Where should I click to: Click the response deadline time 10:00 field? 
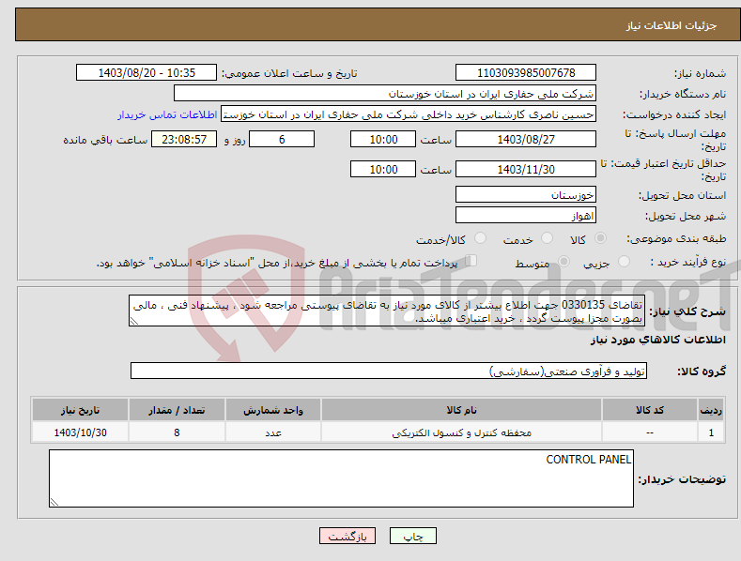click(383, 139)
